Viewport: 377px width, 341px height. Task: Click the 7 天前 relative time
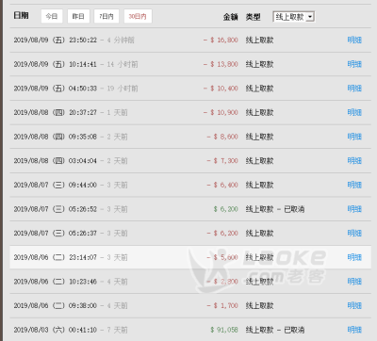pyautogui.click(x=117, y=330)
